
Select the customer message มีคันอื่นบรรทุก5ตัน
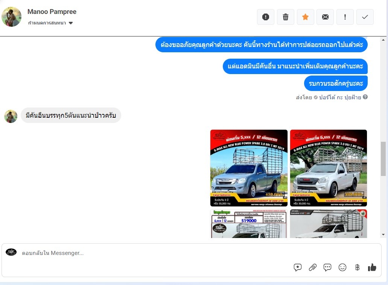click(71, 115)
